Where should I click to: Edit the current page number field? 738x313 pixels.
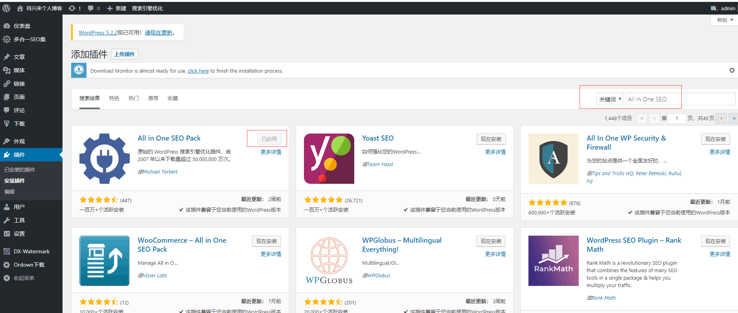[x=677, y=118]
